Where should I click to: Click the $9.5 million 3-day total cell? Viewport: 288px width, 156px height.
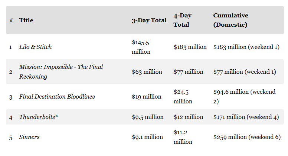tap(147, 117)
